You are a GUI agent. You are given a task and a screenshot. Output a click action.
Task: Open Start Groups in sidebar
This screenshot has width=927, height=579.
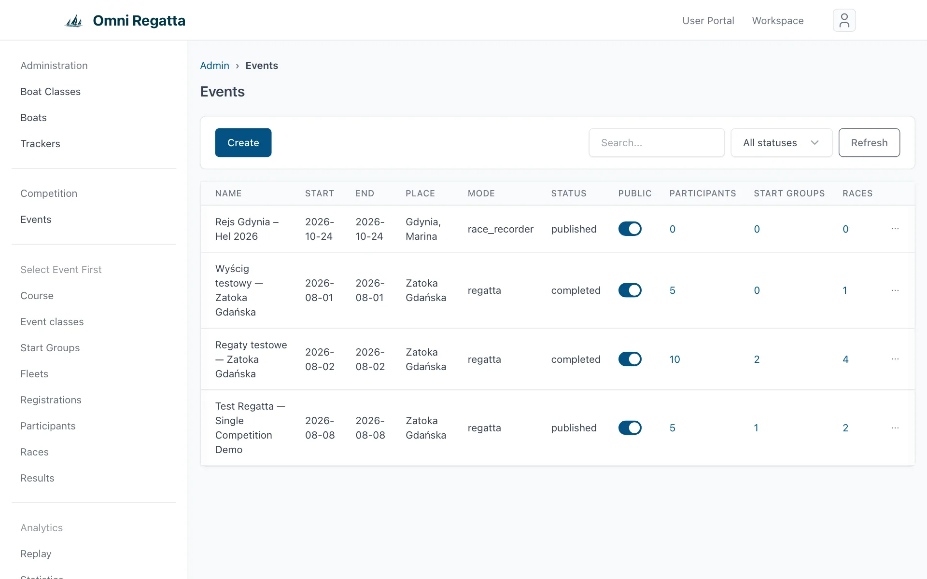click(50, 348)
